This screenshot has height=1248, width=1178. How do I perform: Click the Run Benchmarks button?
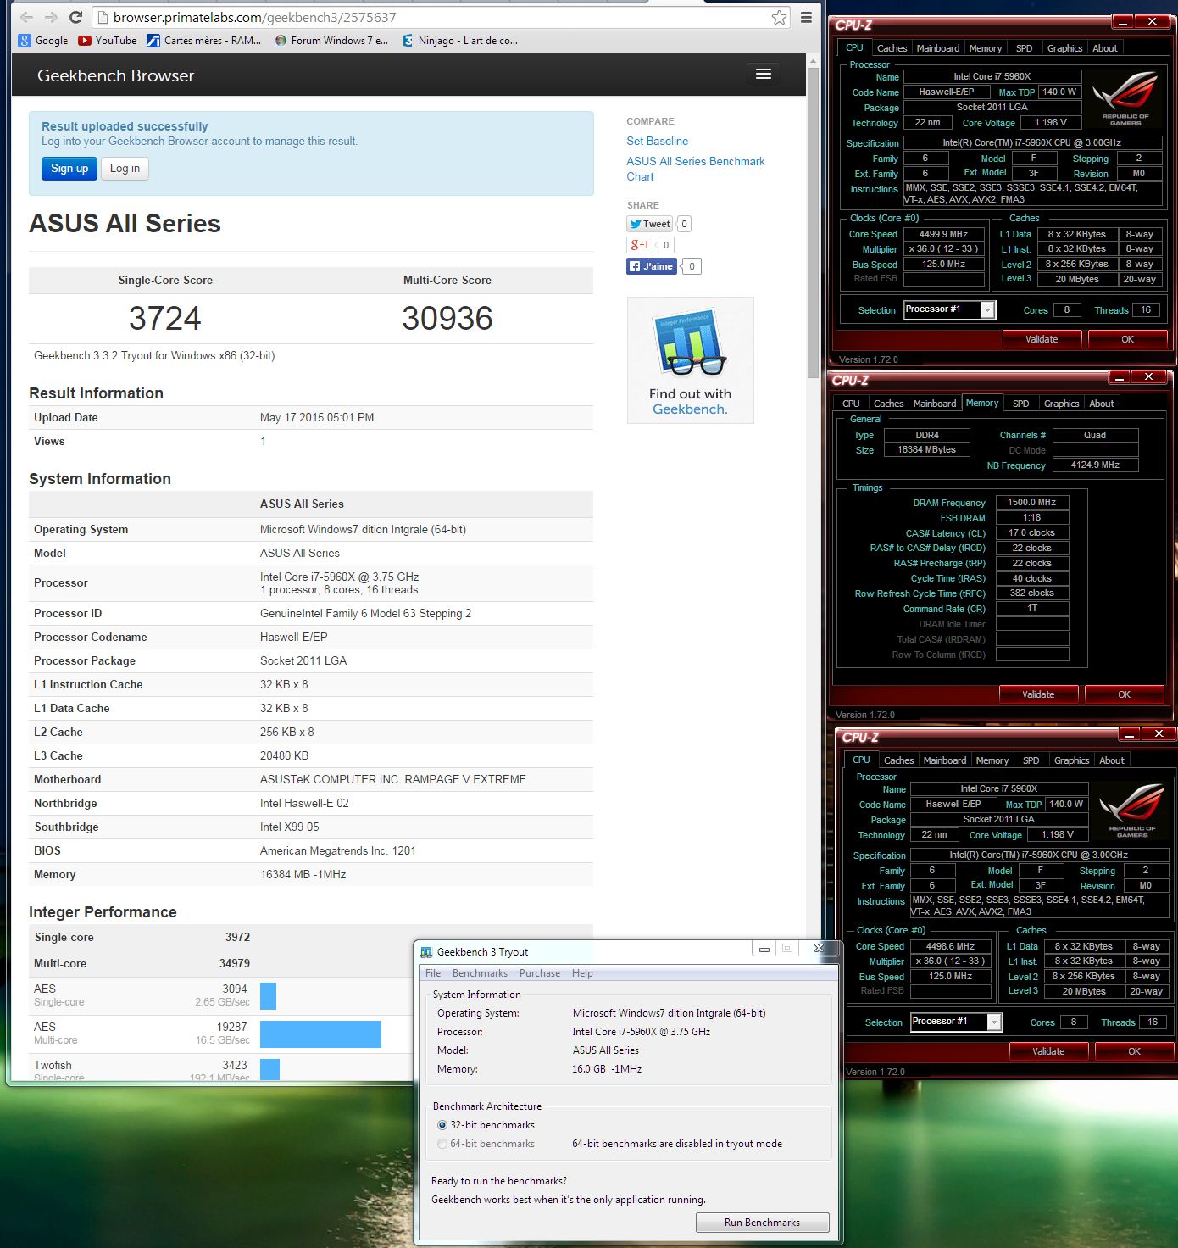pyautogui.click(x=762, y=1223)
